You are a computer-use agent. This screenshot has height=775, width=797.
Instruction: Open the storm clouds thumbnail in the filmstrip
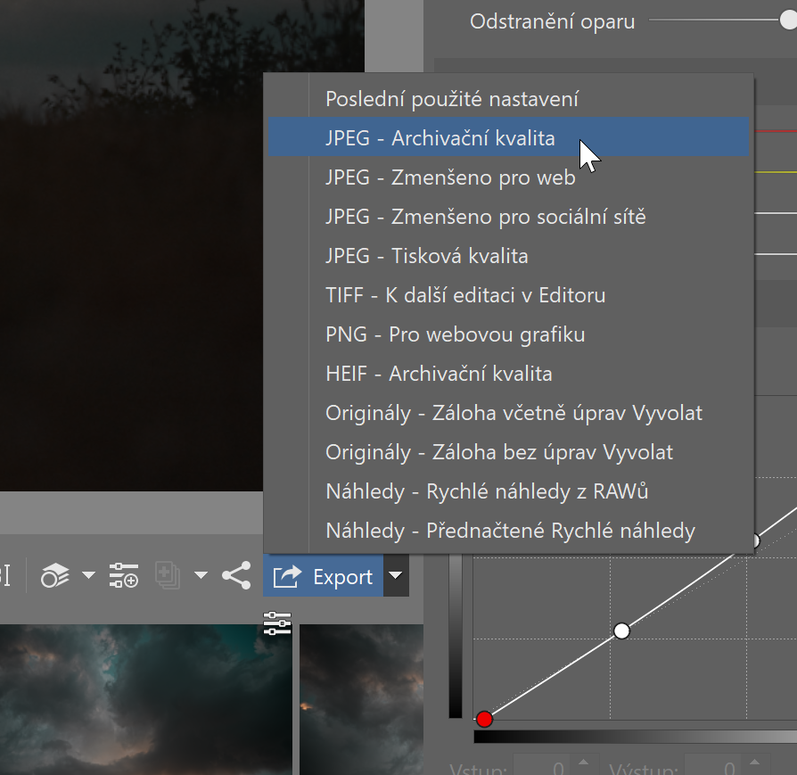click(143, 700)
